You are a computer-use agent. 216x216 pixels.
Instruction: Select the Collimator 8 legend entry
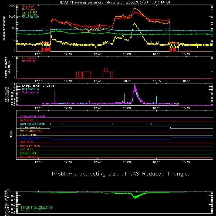[30, 89]
